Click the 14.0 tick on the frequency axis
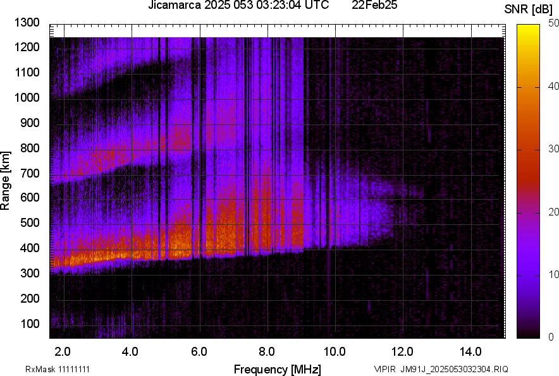 point(470,351)
